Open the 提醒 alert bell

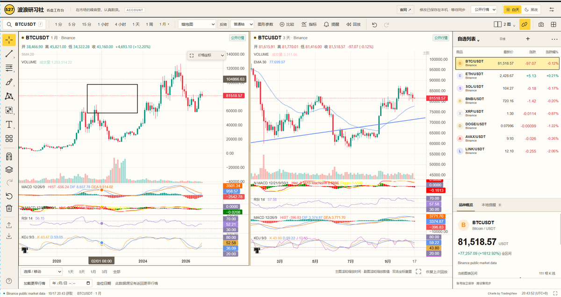click(332, 24)
